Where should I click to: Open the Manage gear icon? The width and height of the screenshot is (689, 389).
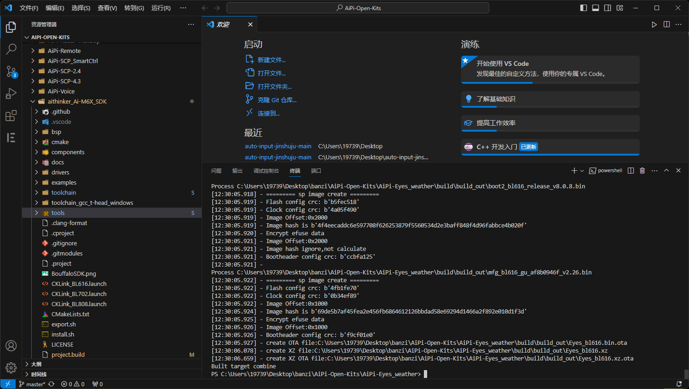11,368
